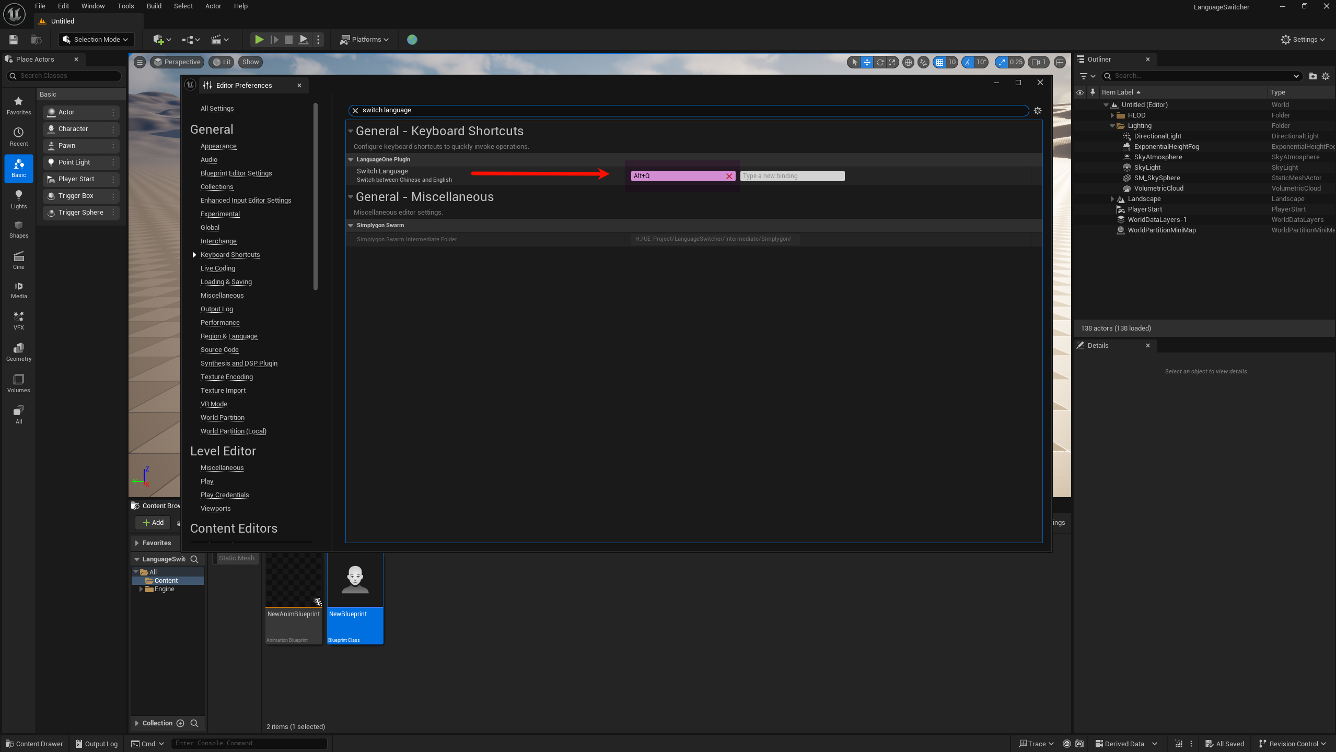Open the Cinematics clapperboard toolbar menu
The image size is (1336, 752).
pos(219,39)
